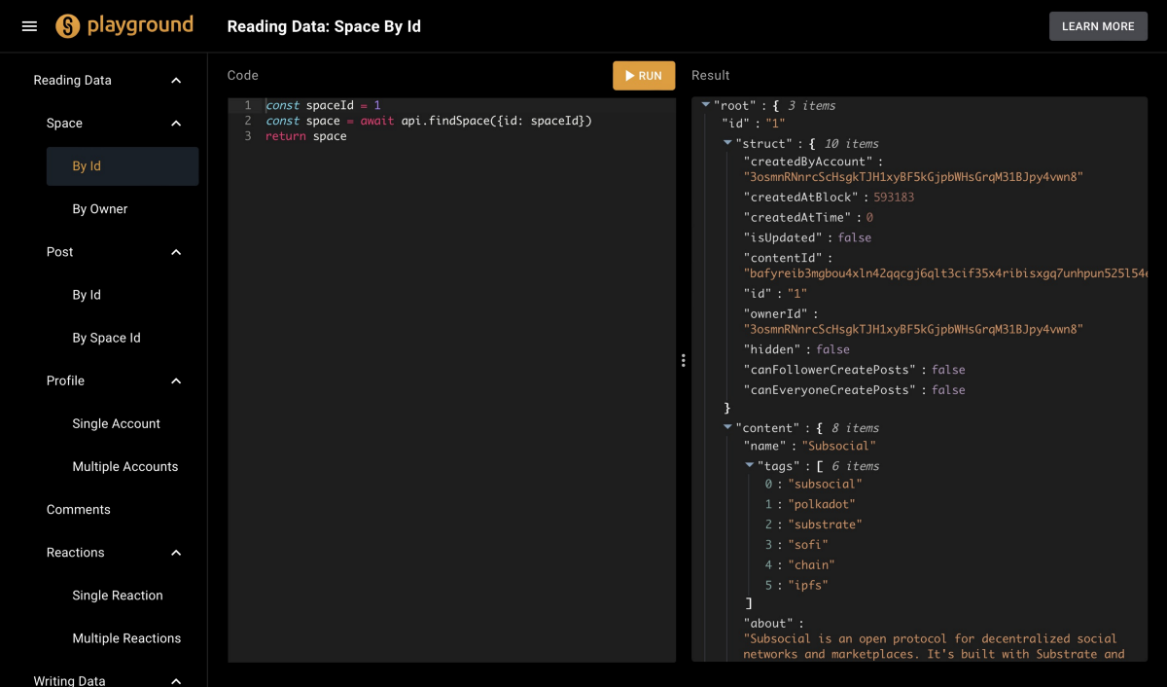Click the playground brand text
The image size is (1167, 687).
click(x=140, y=25)
